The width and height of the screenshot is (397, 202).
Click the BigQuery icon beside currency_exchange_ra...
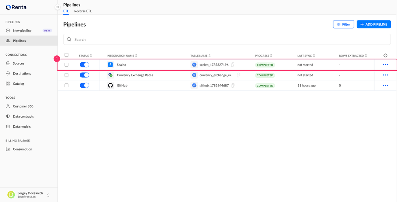click(194, 75)
